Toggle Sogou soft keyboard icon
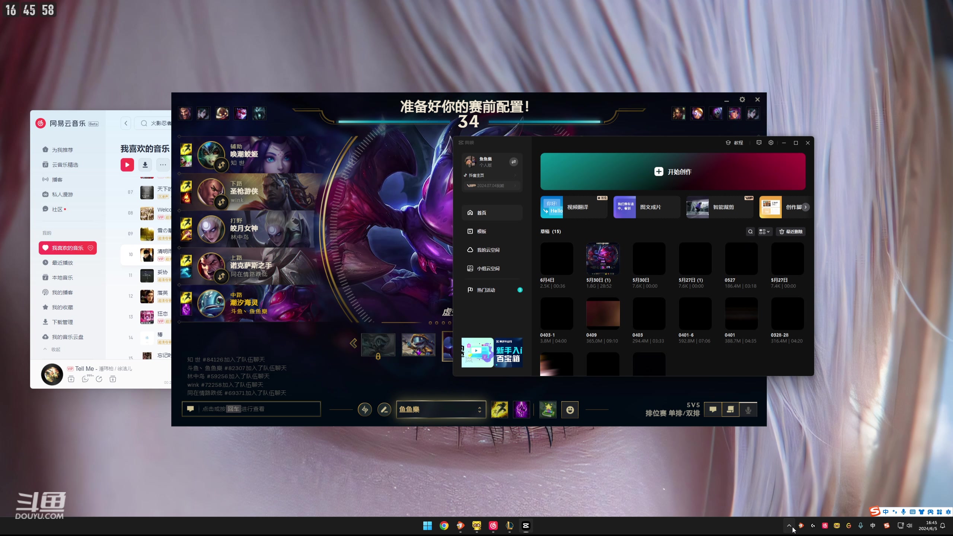 click(912, 512)
